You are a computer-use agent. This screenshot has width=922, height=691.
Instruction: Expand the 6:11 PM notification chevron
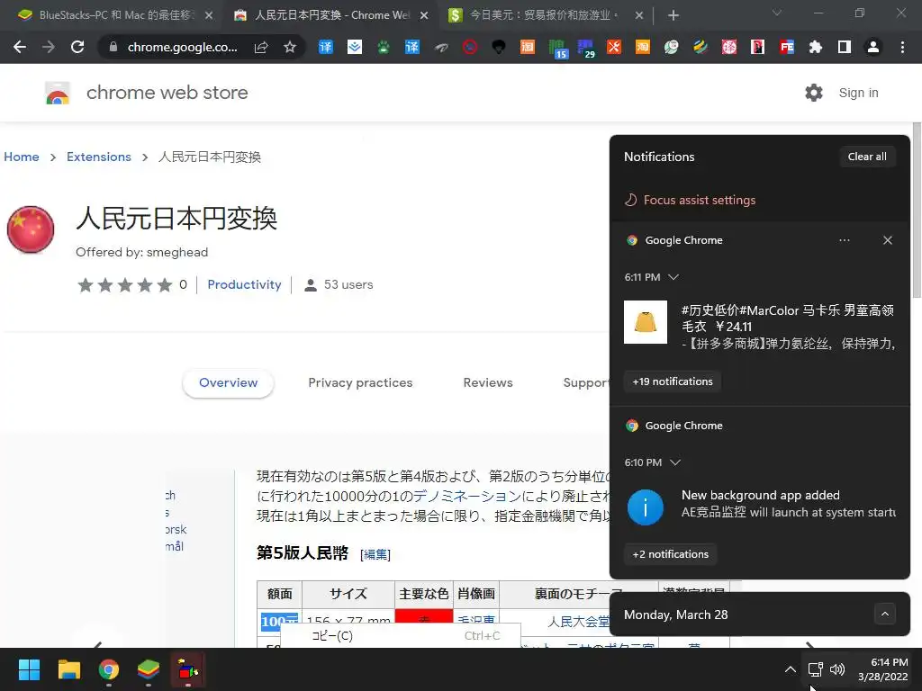[x=673, y=277]
